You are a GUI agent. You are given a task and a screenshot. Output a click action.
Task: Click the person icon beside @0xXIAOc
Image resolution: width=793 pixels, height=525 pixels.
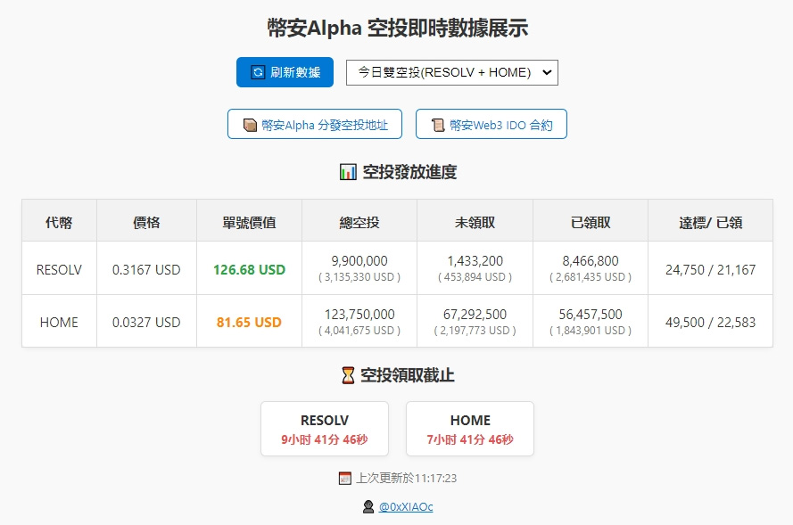coord(368,506)
